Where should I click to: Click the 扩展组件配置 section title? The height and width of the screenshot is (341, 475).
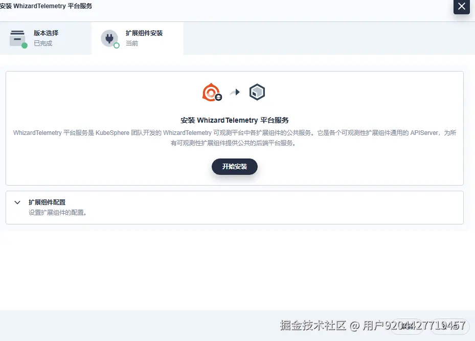(x=47, y=202)
